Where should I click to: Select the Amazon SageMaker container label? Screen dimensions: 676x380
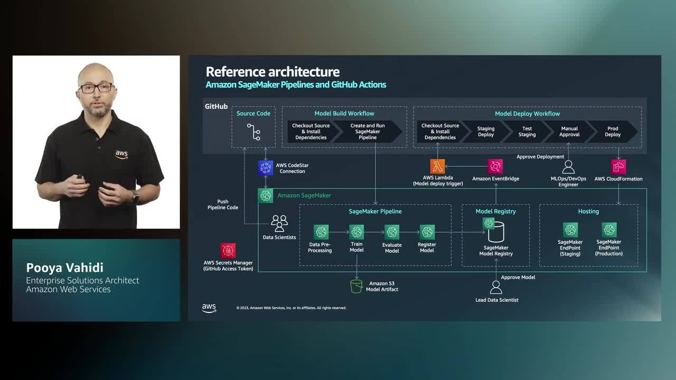pyautogui.click(x=304, y=195)
